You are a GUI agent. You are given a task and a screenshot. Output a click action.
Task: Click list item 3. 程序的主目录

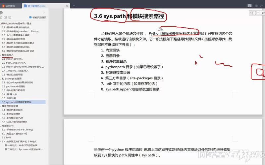tap(114, 61)
